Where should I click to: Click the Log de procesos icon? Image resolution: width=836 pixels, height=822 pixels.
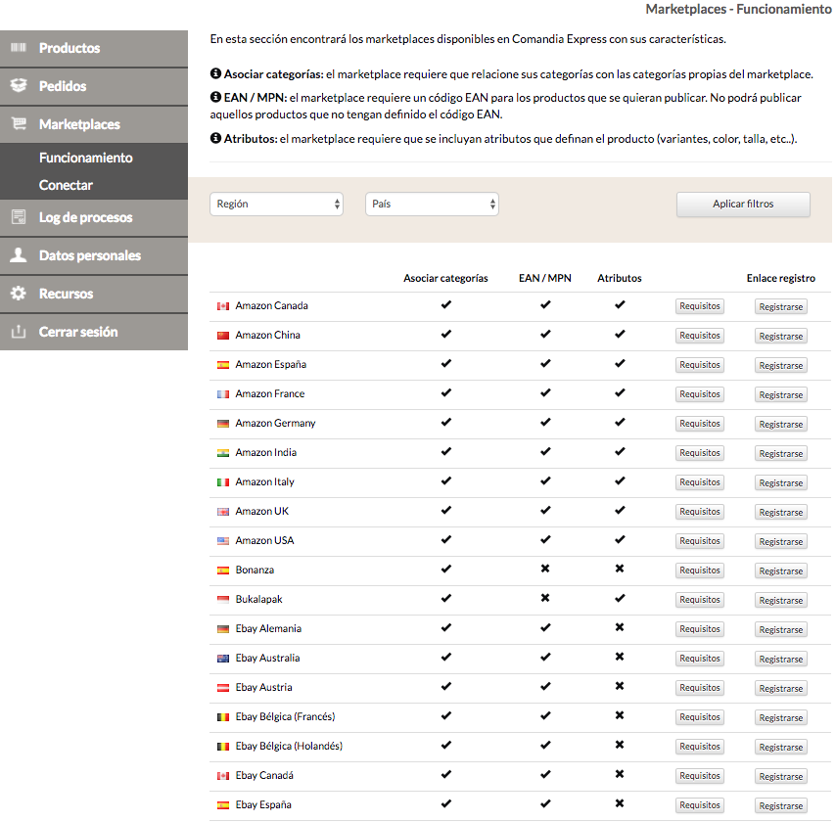click(x=19, y=217)
